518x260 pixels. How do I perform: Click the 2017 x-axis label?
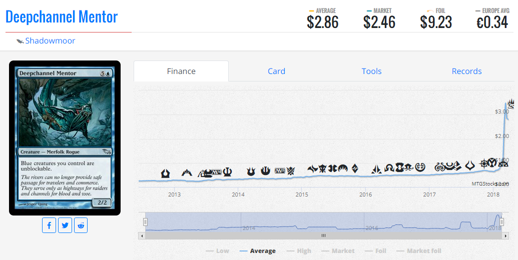click(x=429, y=194)
